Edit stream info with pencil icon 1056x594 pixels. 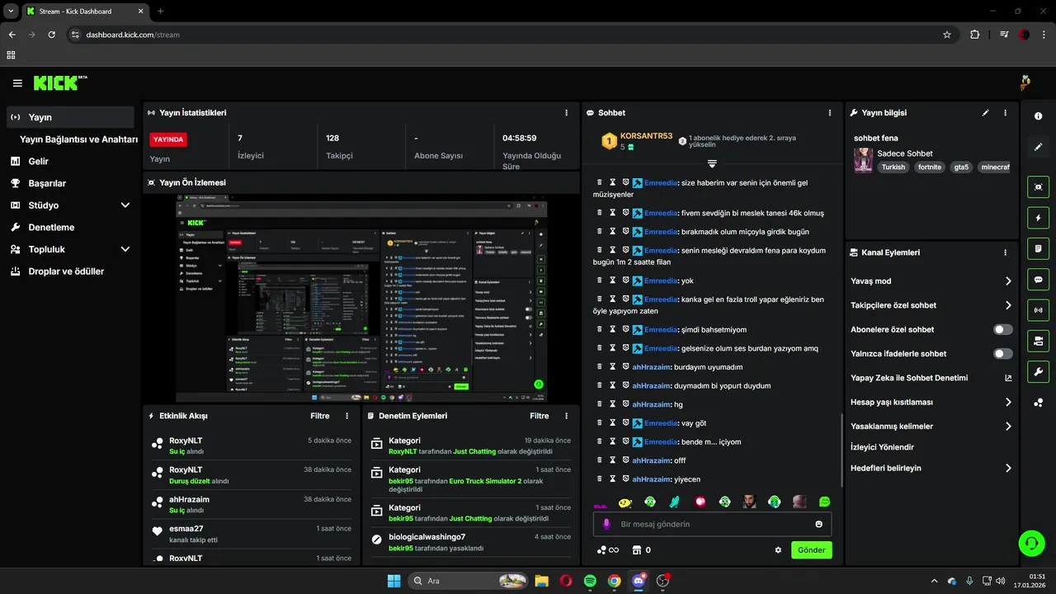(985, 113)
